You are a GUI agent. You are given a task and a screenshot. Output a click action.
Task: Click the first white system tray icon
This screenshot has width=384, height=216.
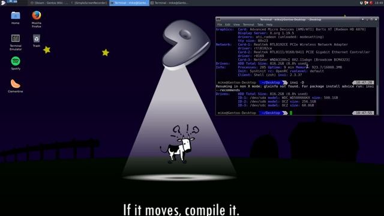pyautogui.click(x=361, y=3)
